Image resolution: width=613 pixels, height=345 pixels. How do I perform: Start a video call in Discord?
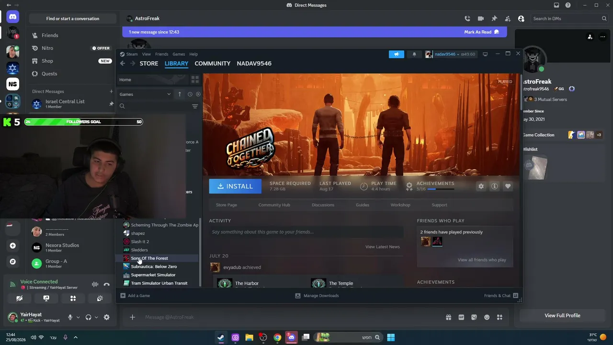[x=481, y=19]
